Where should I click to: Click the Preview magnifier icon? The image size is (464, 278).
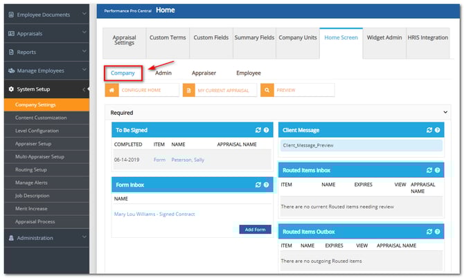pyautogui.click(x=267, y=90)
